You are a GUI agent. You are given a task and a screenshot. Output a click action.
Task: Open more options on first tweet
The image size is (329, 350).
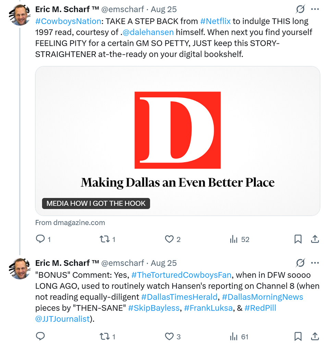click(315, 10)
